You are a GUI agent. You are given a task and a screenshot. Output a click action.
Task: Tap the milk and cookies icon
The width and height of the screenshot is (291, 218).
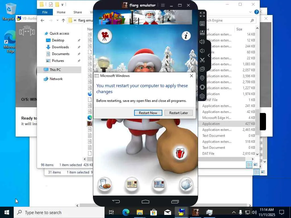pyautogui.click(x=105, y=184)
